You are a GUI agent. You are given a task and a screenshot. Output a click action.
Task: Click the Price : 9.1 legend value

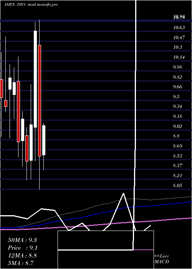(23, 248)
